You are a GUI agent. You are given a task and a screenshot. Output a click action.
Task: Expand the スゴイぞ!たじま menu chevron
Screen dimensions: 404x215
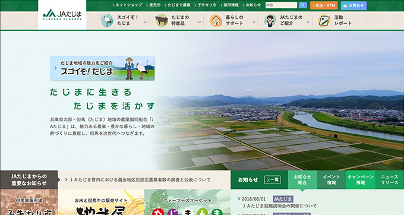(x=145, y=22)
